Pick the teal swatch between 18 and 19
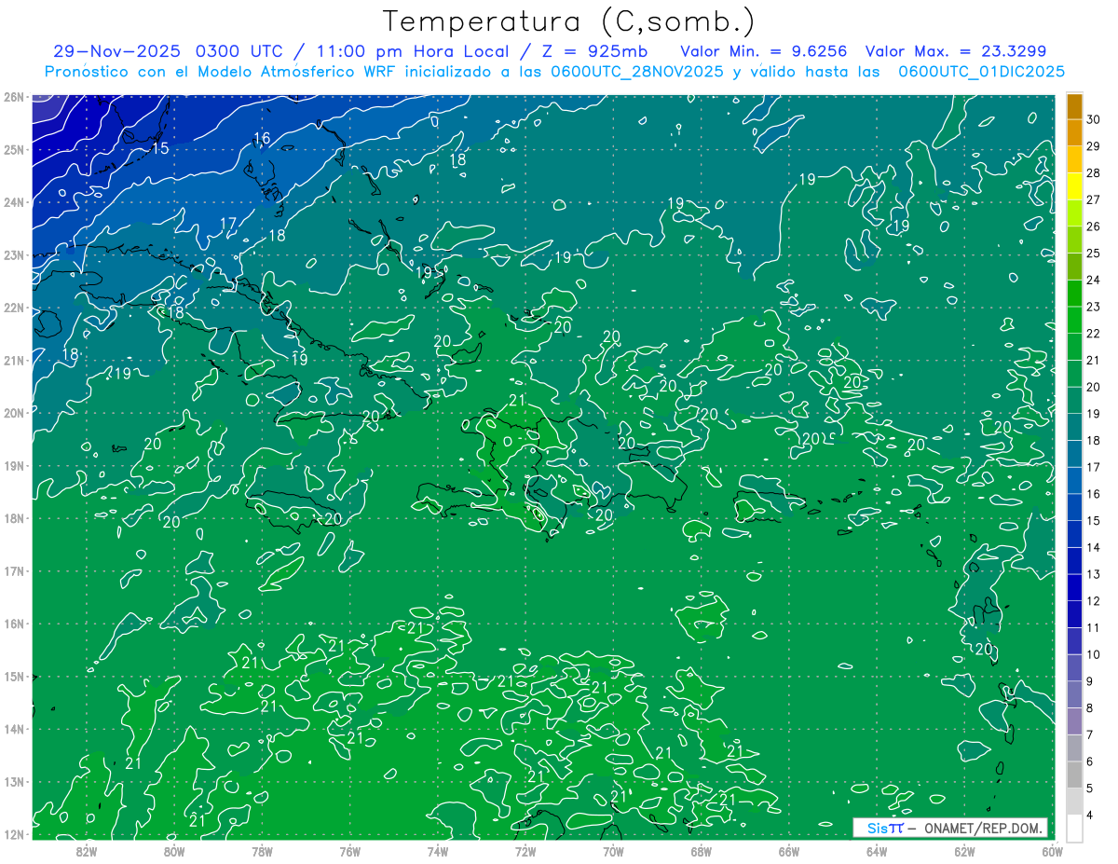This screenshot has width=1118, height=864. [1074, 427]
